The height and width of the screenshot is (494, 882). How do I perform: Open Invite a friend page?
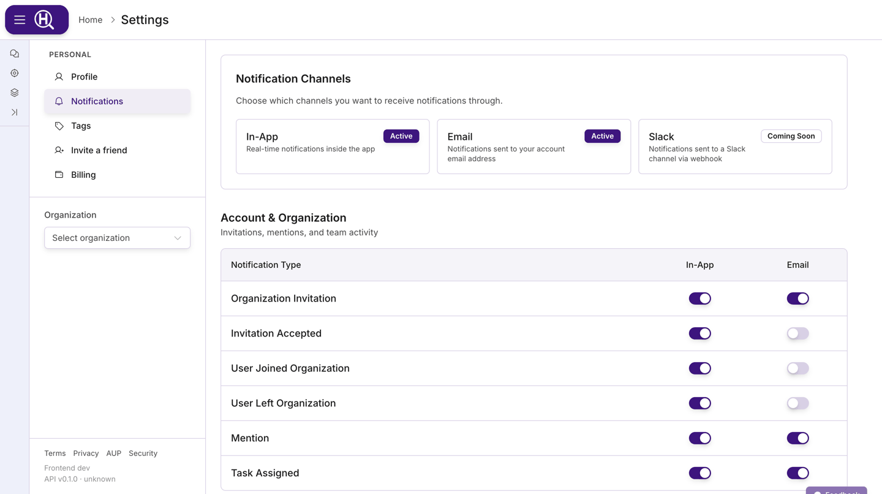pos(117,150)
